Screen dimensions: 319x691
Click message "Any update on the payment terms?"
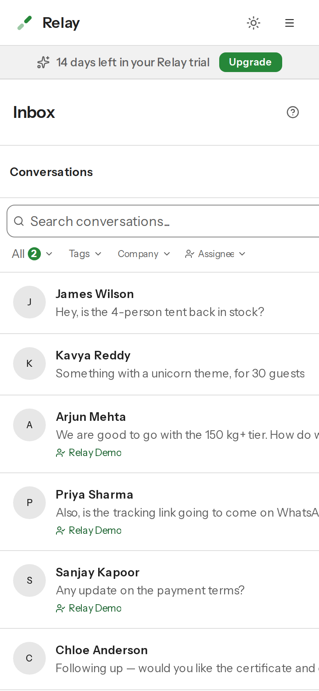[150, 590]
